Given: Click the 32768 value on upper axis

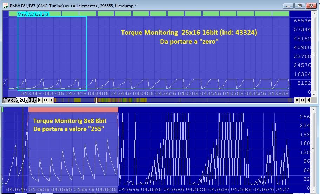Looking at the screenshot, I should pos(302,56).
